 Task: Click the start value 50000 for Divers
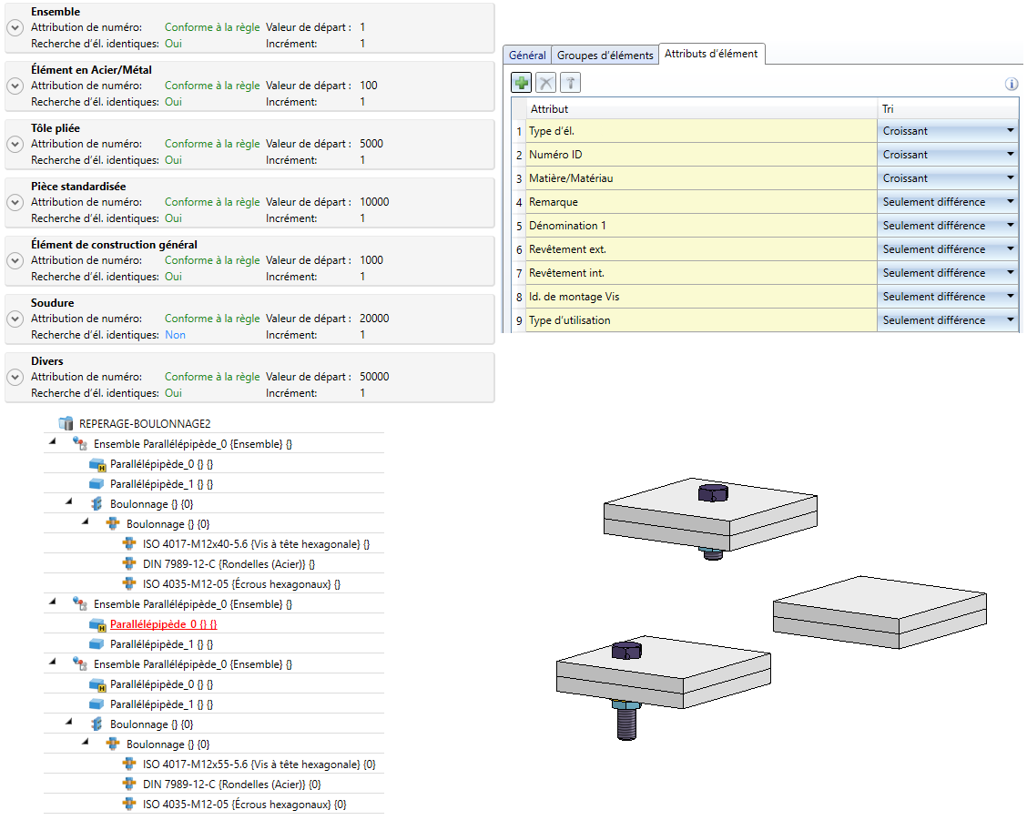(374, 377)
